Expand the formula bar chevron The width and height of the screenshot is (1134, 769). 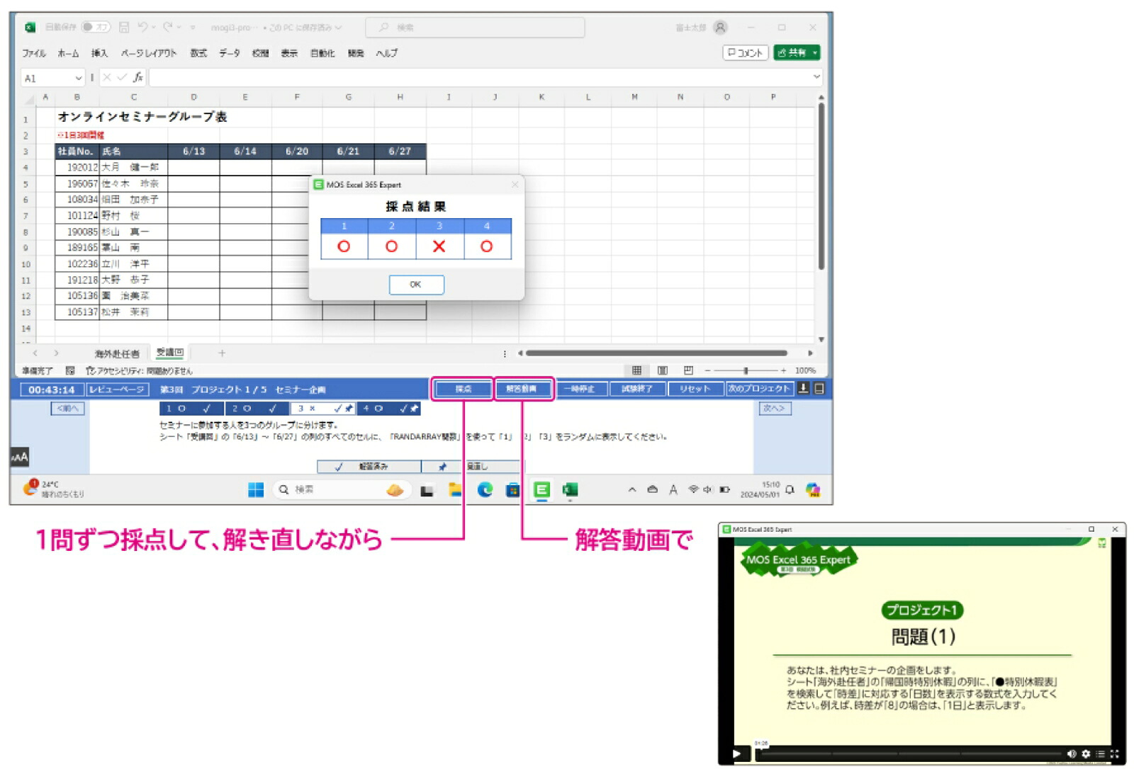tap(816, 76)
